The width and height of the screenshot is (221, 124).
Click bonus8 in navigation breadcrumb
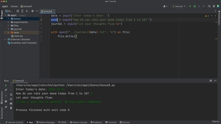coord(26,6)
